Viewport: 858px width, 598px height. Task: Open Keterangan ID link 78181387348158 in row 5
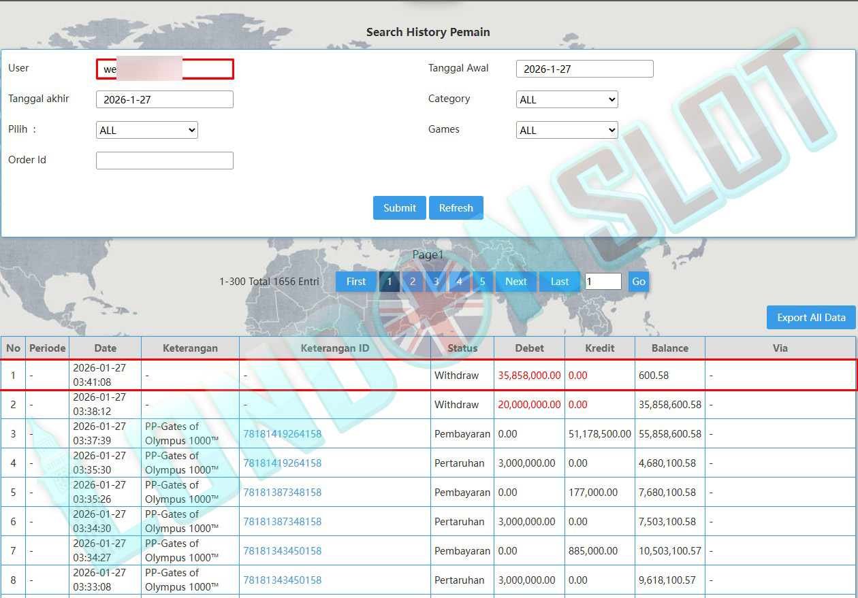pyautogui.click(x=282, y=493)
